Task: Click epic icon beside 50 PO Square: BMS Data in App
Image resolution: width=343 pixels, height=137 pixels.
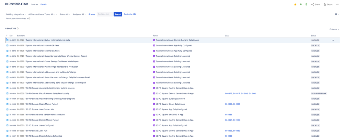Action: click(x=154, y=115)
